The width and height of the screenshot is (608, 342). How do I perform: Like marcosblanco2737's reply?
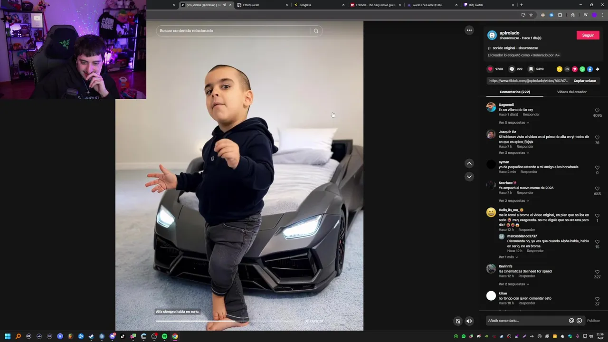coord(598,242)
